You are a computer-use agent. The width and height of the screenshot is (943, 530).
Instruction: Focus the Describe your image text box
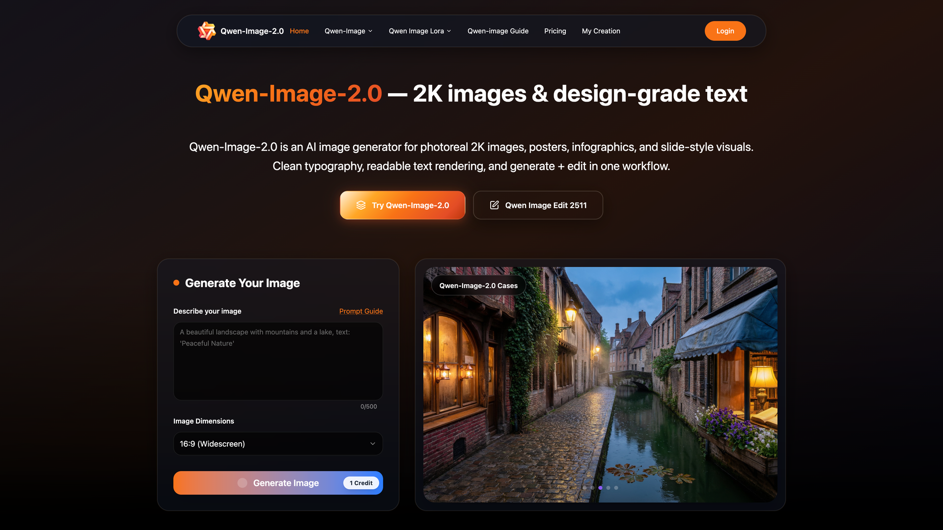[x=278, y=361]
